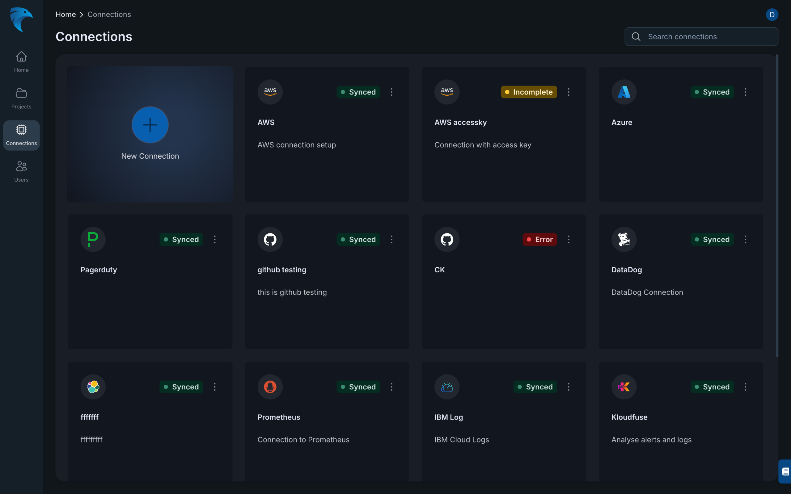Click the Home breadcrumb link

66,15
